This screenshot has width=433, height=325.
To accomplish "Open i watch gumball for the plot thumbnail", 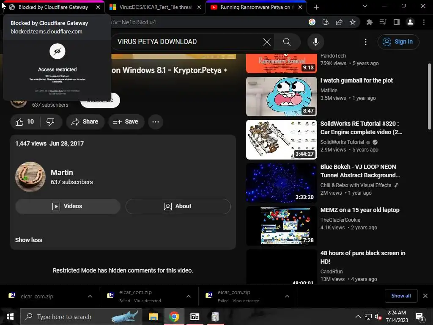I will click(281, 96).
